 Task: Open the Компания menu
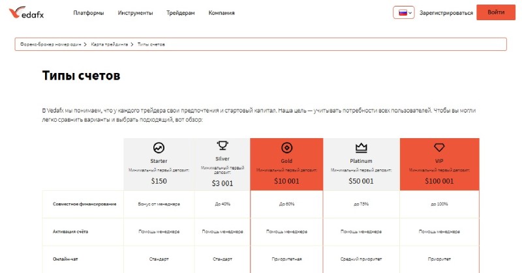coord(221,13)
